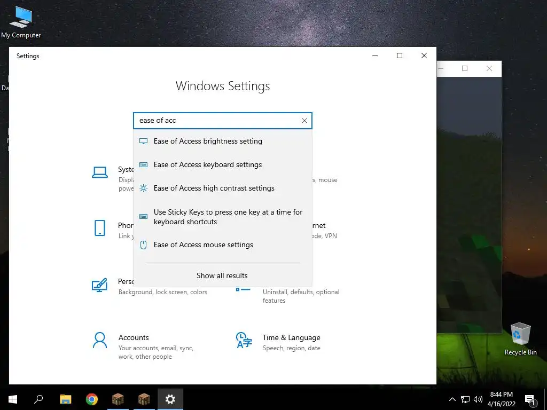Click the Settings gear in the taskbar
Image resolution: width=547 pixels, height=410 pixels.
click(x=170, y=399)
